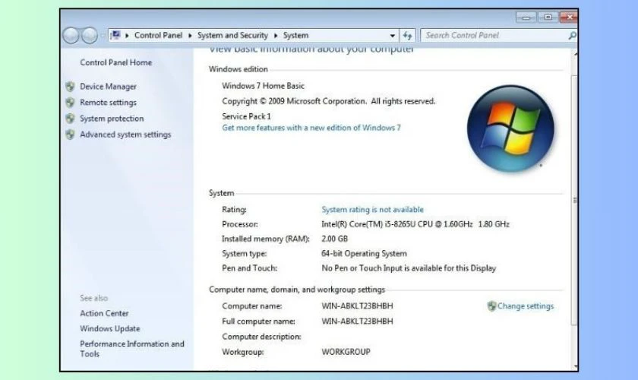Click the 64-bit Operating System value
638x380 pixels.
pos(364,253)
